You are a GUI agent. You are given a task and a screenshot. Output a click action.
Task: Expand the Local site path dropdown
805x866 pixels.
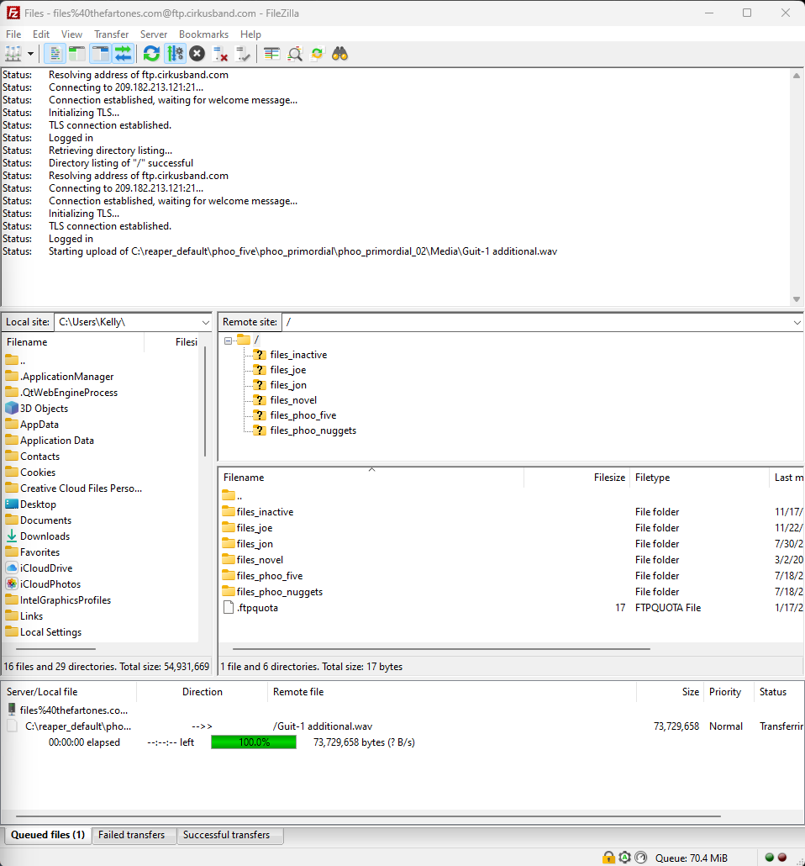206,322
